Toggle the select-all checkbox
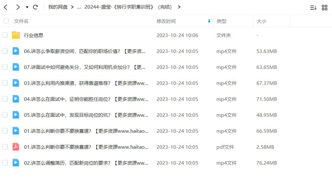The image size is (332, 187). (x=6, y=21)
